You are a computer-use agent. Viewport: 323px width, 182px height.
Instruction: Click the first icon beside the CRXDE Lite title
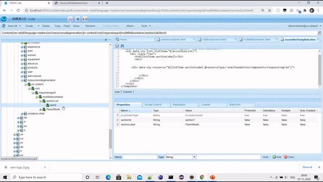(x=70, y=19)
